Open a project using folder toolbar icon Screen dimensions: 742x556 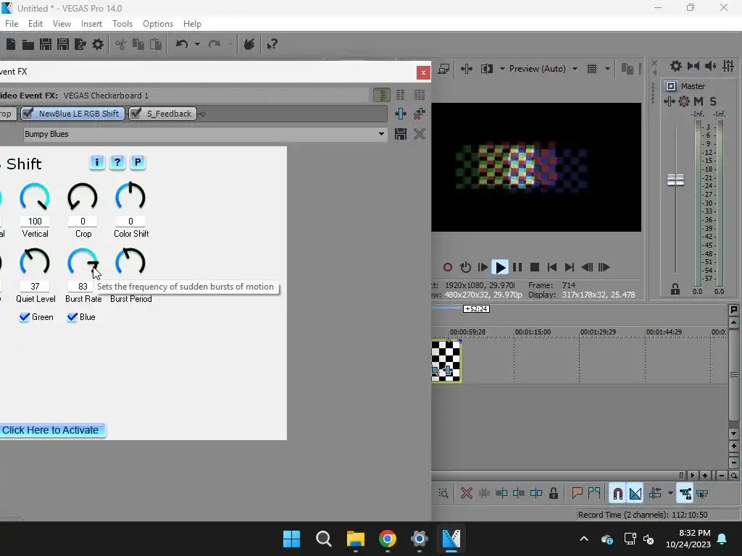click(28, 44)
